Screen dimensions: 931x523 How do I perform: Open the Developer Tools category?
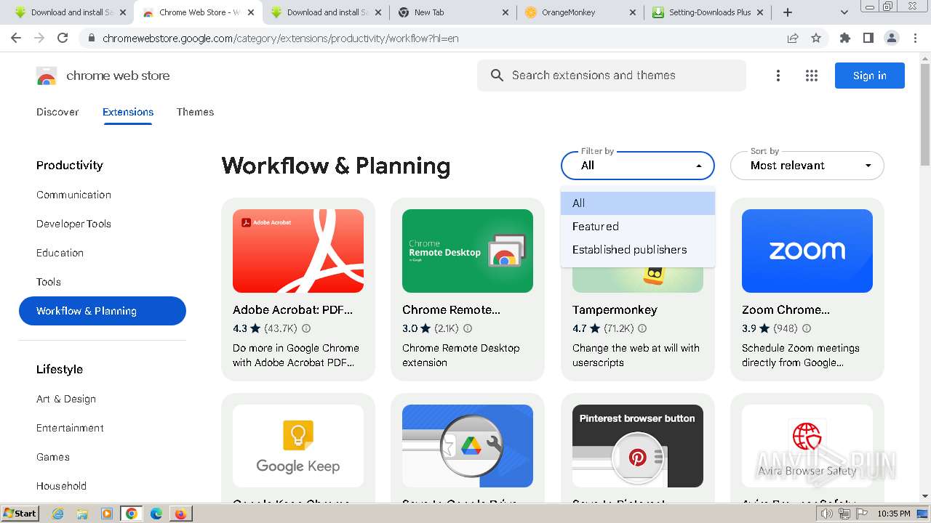pyautogui.click(x=74, y=224)
